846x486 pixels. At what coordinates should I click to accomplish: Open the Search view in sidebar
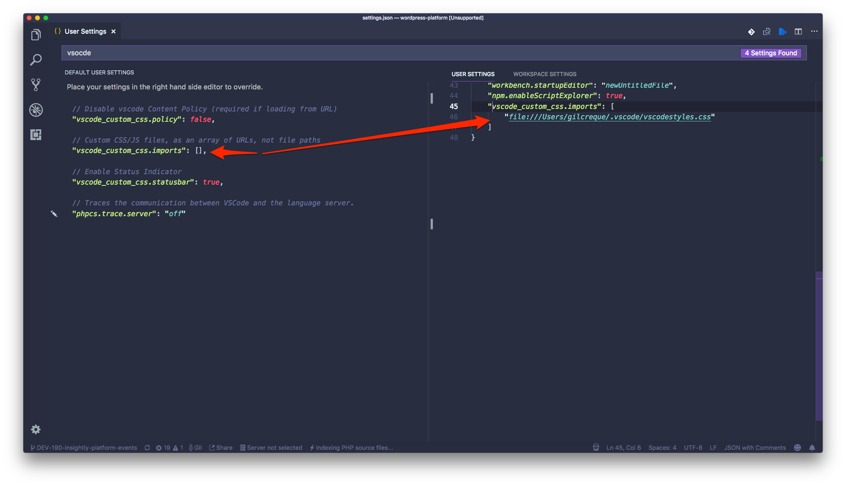[36, 60]
